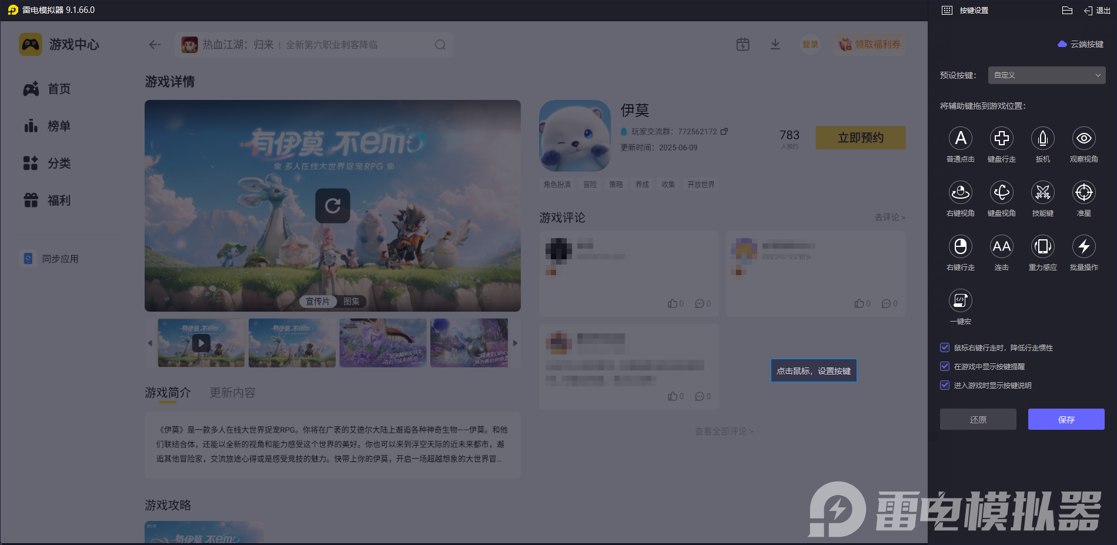
Task: Click the 立即预约 reservation button
Action: point(860,137)
